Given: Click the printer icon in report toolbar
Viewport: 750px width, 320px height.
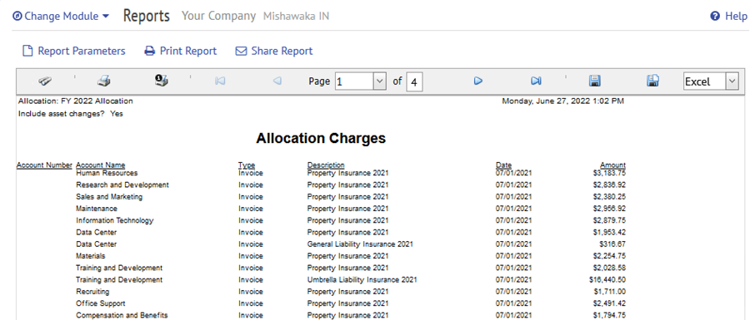Looking at the screenshot, I should pyautogui.click(x=104, y=81).
